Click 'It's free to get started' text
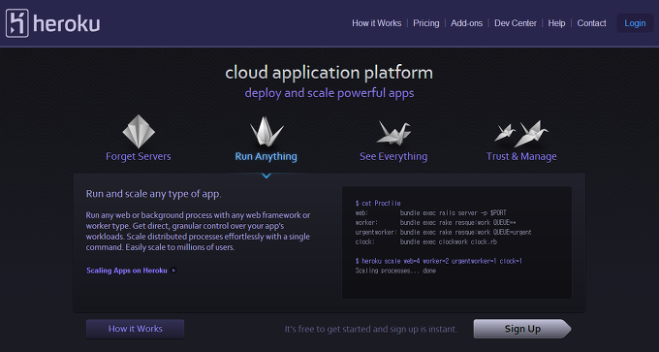Screen dimensions: 659x352 tap(371, 329)
